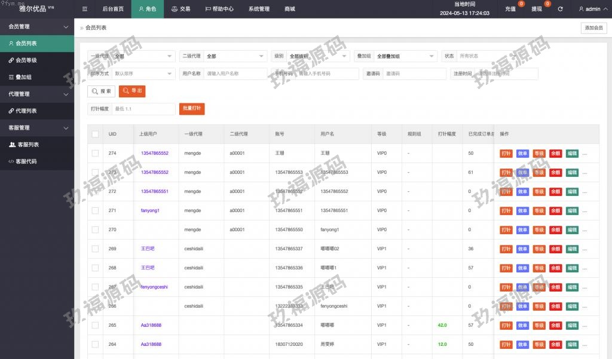Viewport: 612px width, 359px height.
Task: Expand the 叠加组 filter dropdown
Action: (x=405, y=56)
